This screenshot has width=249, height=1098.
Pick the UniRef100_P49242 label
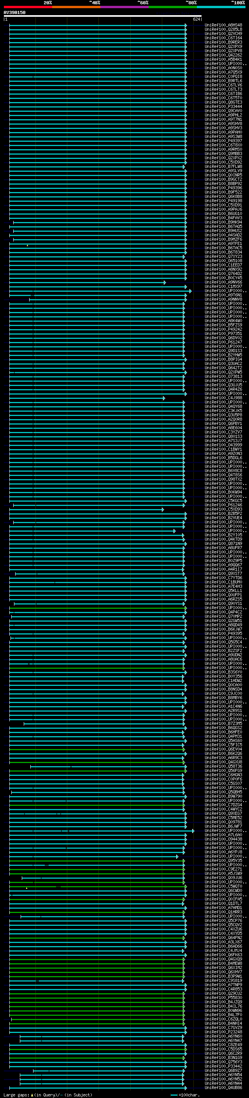pyautogui.click(x=223, y=330)
